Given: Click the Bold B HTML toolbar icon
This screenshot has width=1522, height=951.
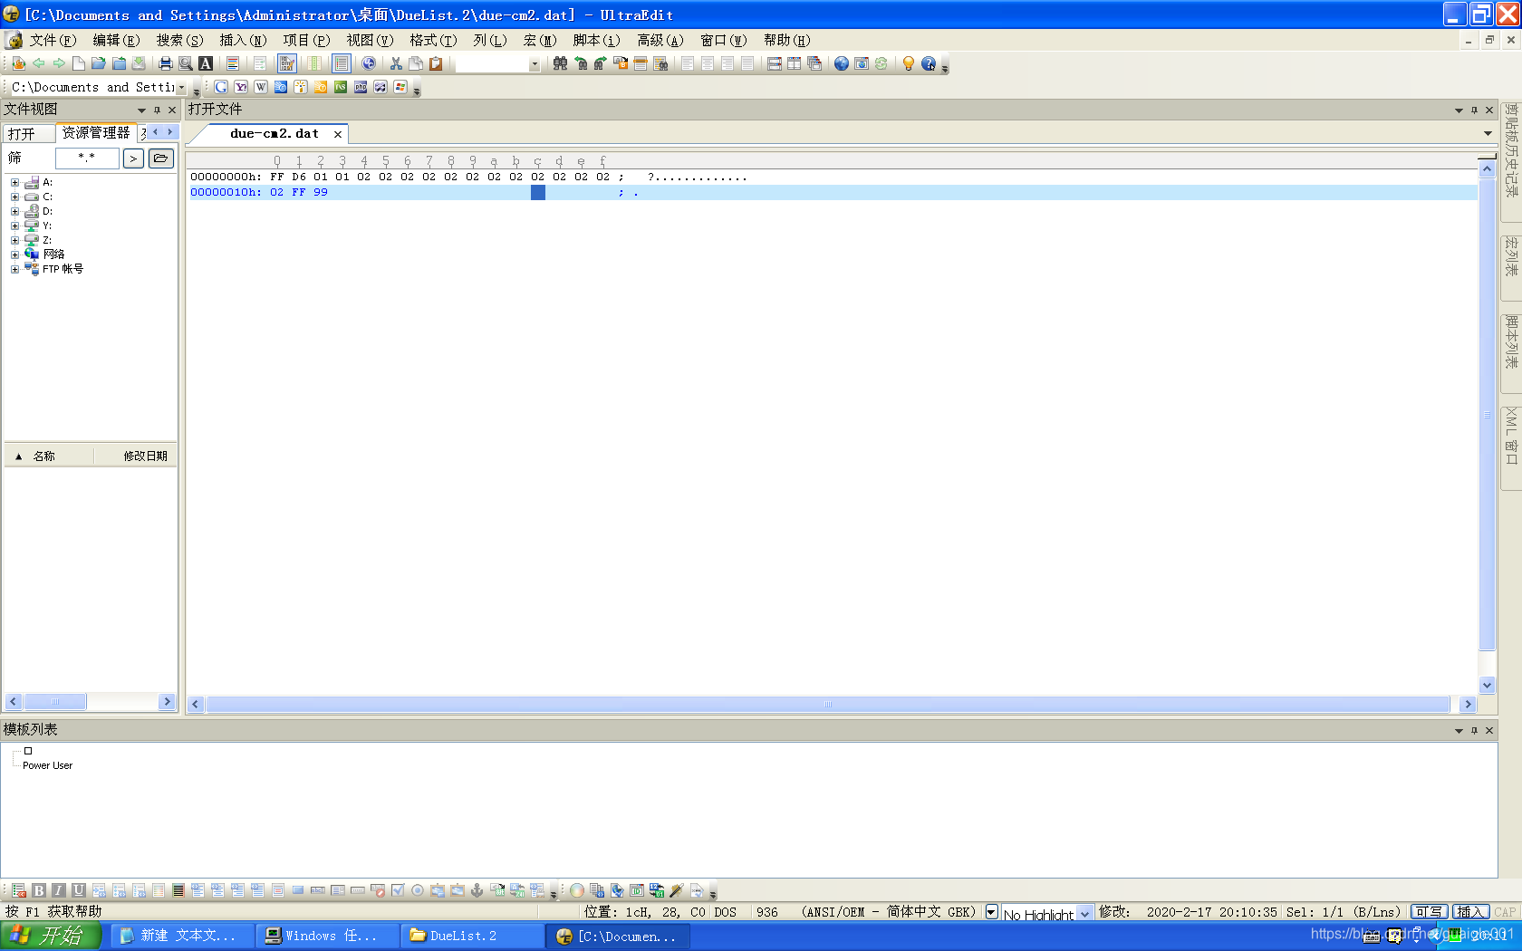Looking at the screenshot, I should pyautogui.click(x=39, y=890).
